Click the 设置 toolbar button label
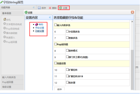Image resolution: width=140 pixels, height=94 pixels. click(65, 8)
